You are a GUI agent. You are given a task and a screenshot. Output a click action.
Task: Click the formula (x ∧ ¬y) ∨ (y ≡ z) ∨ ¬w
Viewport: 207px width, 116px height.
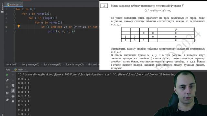click(x=158, y=11)
